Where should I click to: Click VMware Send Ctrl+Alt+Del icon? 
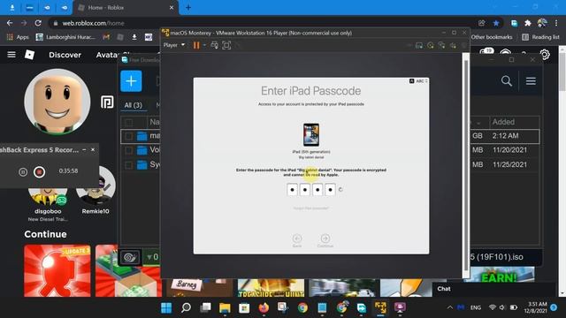point(214,45)
